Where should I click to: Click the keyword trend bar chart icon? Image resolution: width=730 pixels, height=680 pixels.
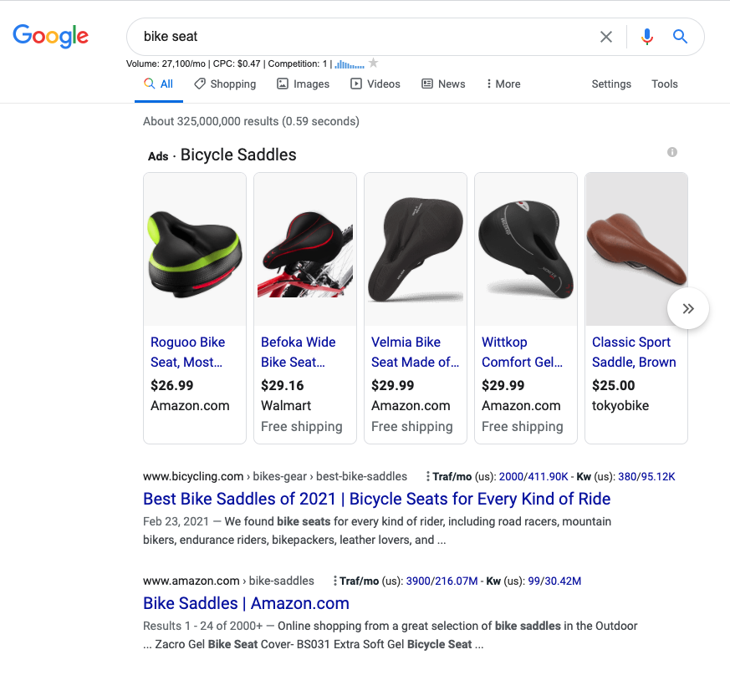tap(350, 64)
